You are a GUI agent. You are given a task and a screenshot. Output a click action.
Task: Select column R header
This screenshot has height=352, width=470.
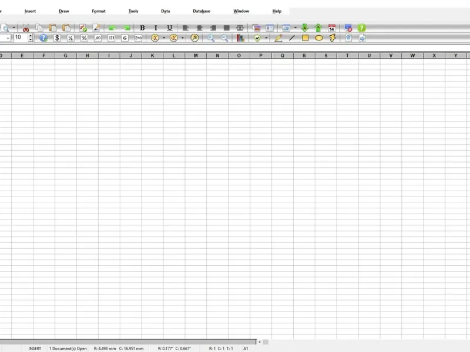(x=304, y=55)
